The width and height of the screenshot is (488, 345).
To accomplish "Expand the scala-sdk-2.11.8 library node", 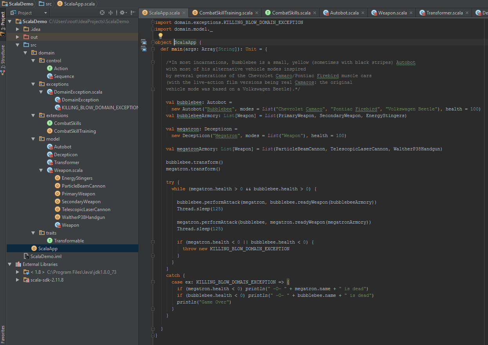I will coord(18,280).
